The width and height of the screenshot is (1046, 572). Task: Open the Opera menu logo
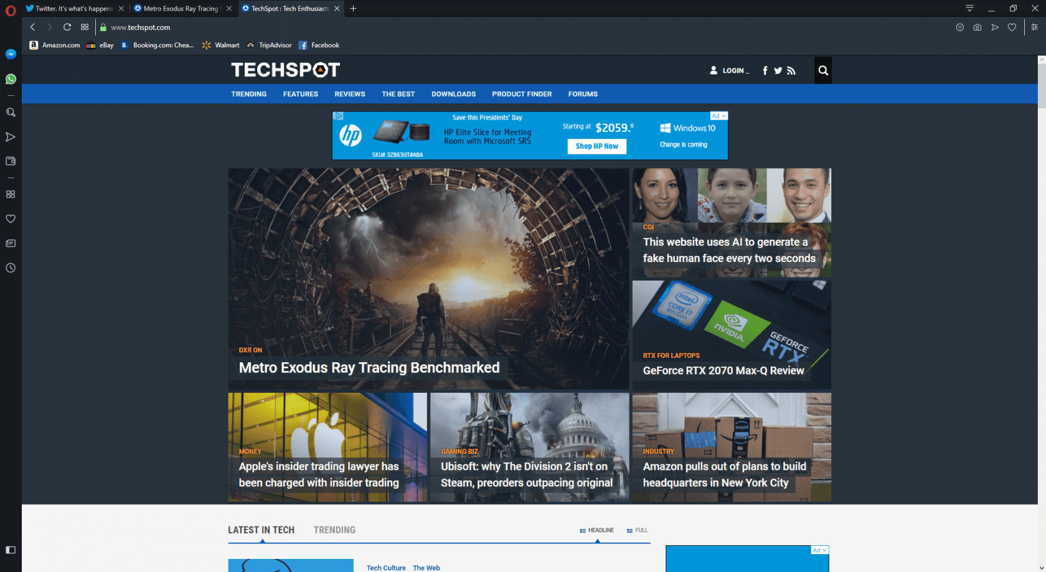11,11
